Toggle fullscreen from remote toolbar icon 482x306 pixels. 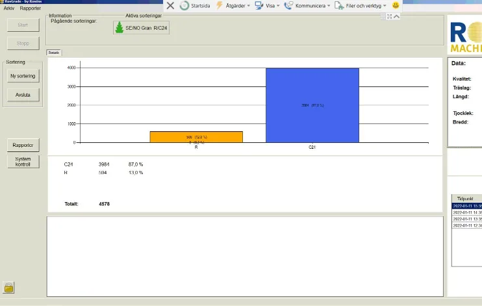[389, 16]
